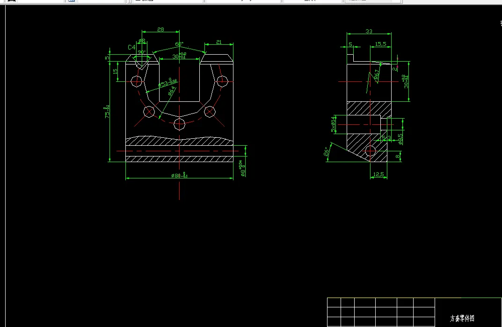This screenshot has width=502, height=327.
Task: Pick the ø80 width dimension text
Action: [x=180, y=175]
